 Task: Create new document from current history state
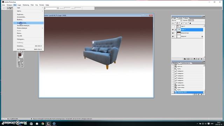[x=195, y=94]
